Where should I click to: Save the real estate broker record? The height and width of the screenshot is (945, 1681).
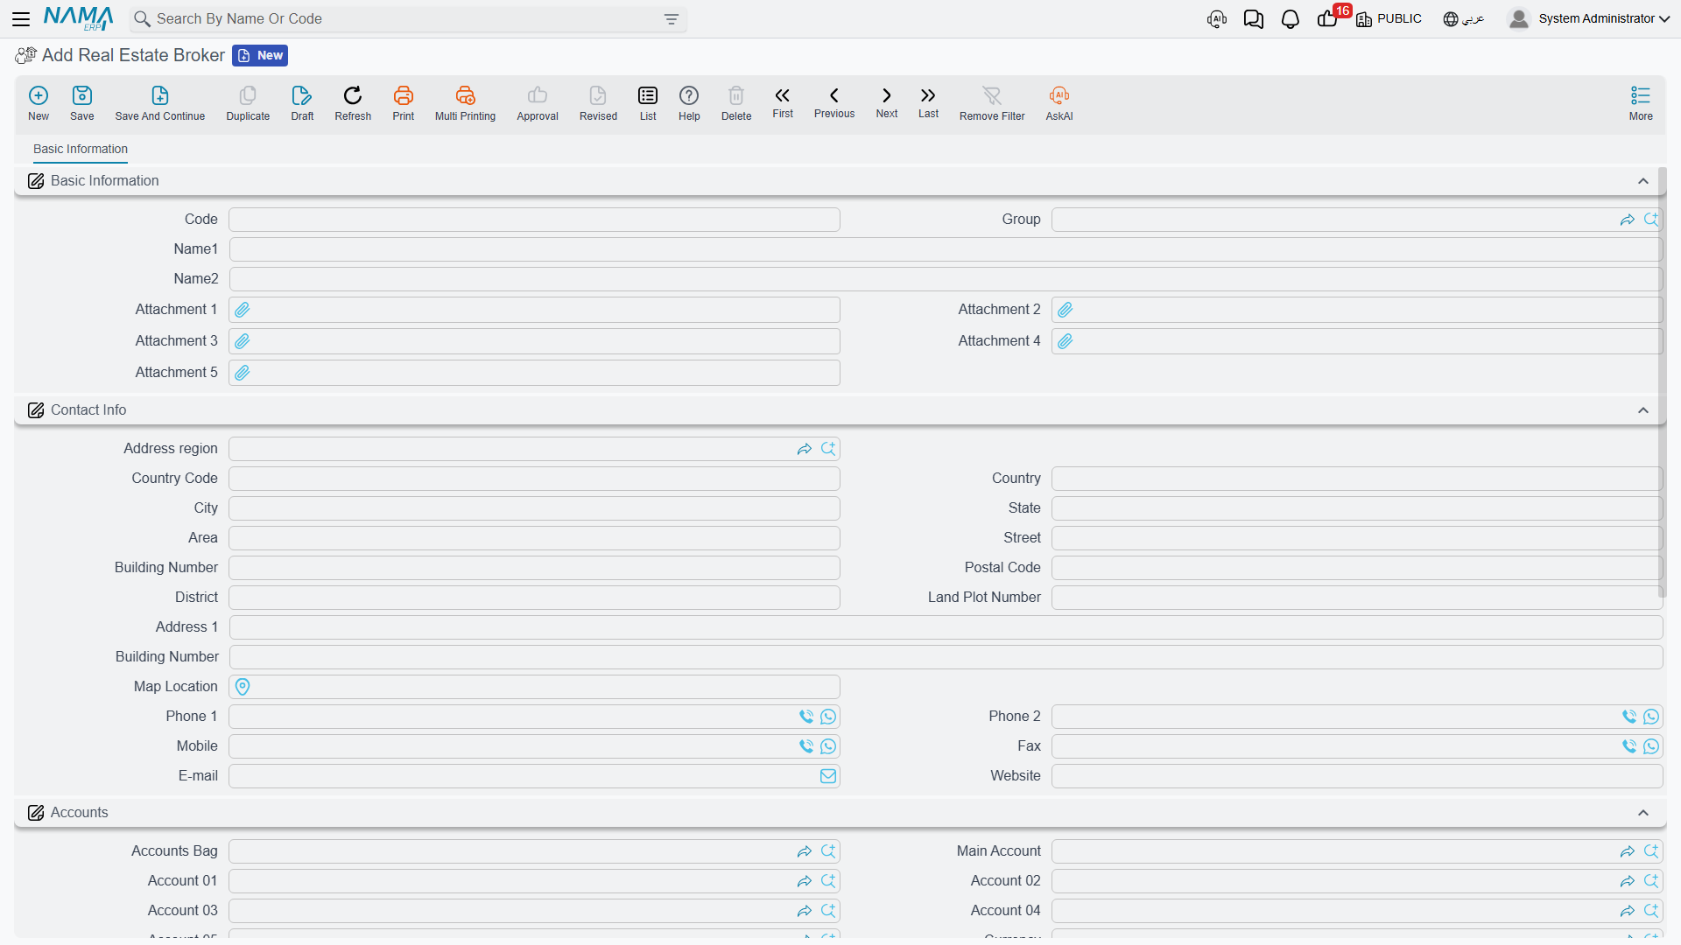[x=82, y=103]
